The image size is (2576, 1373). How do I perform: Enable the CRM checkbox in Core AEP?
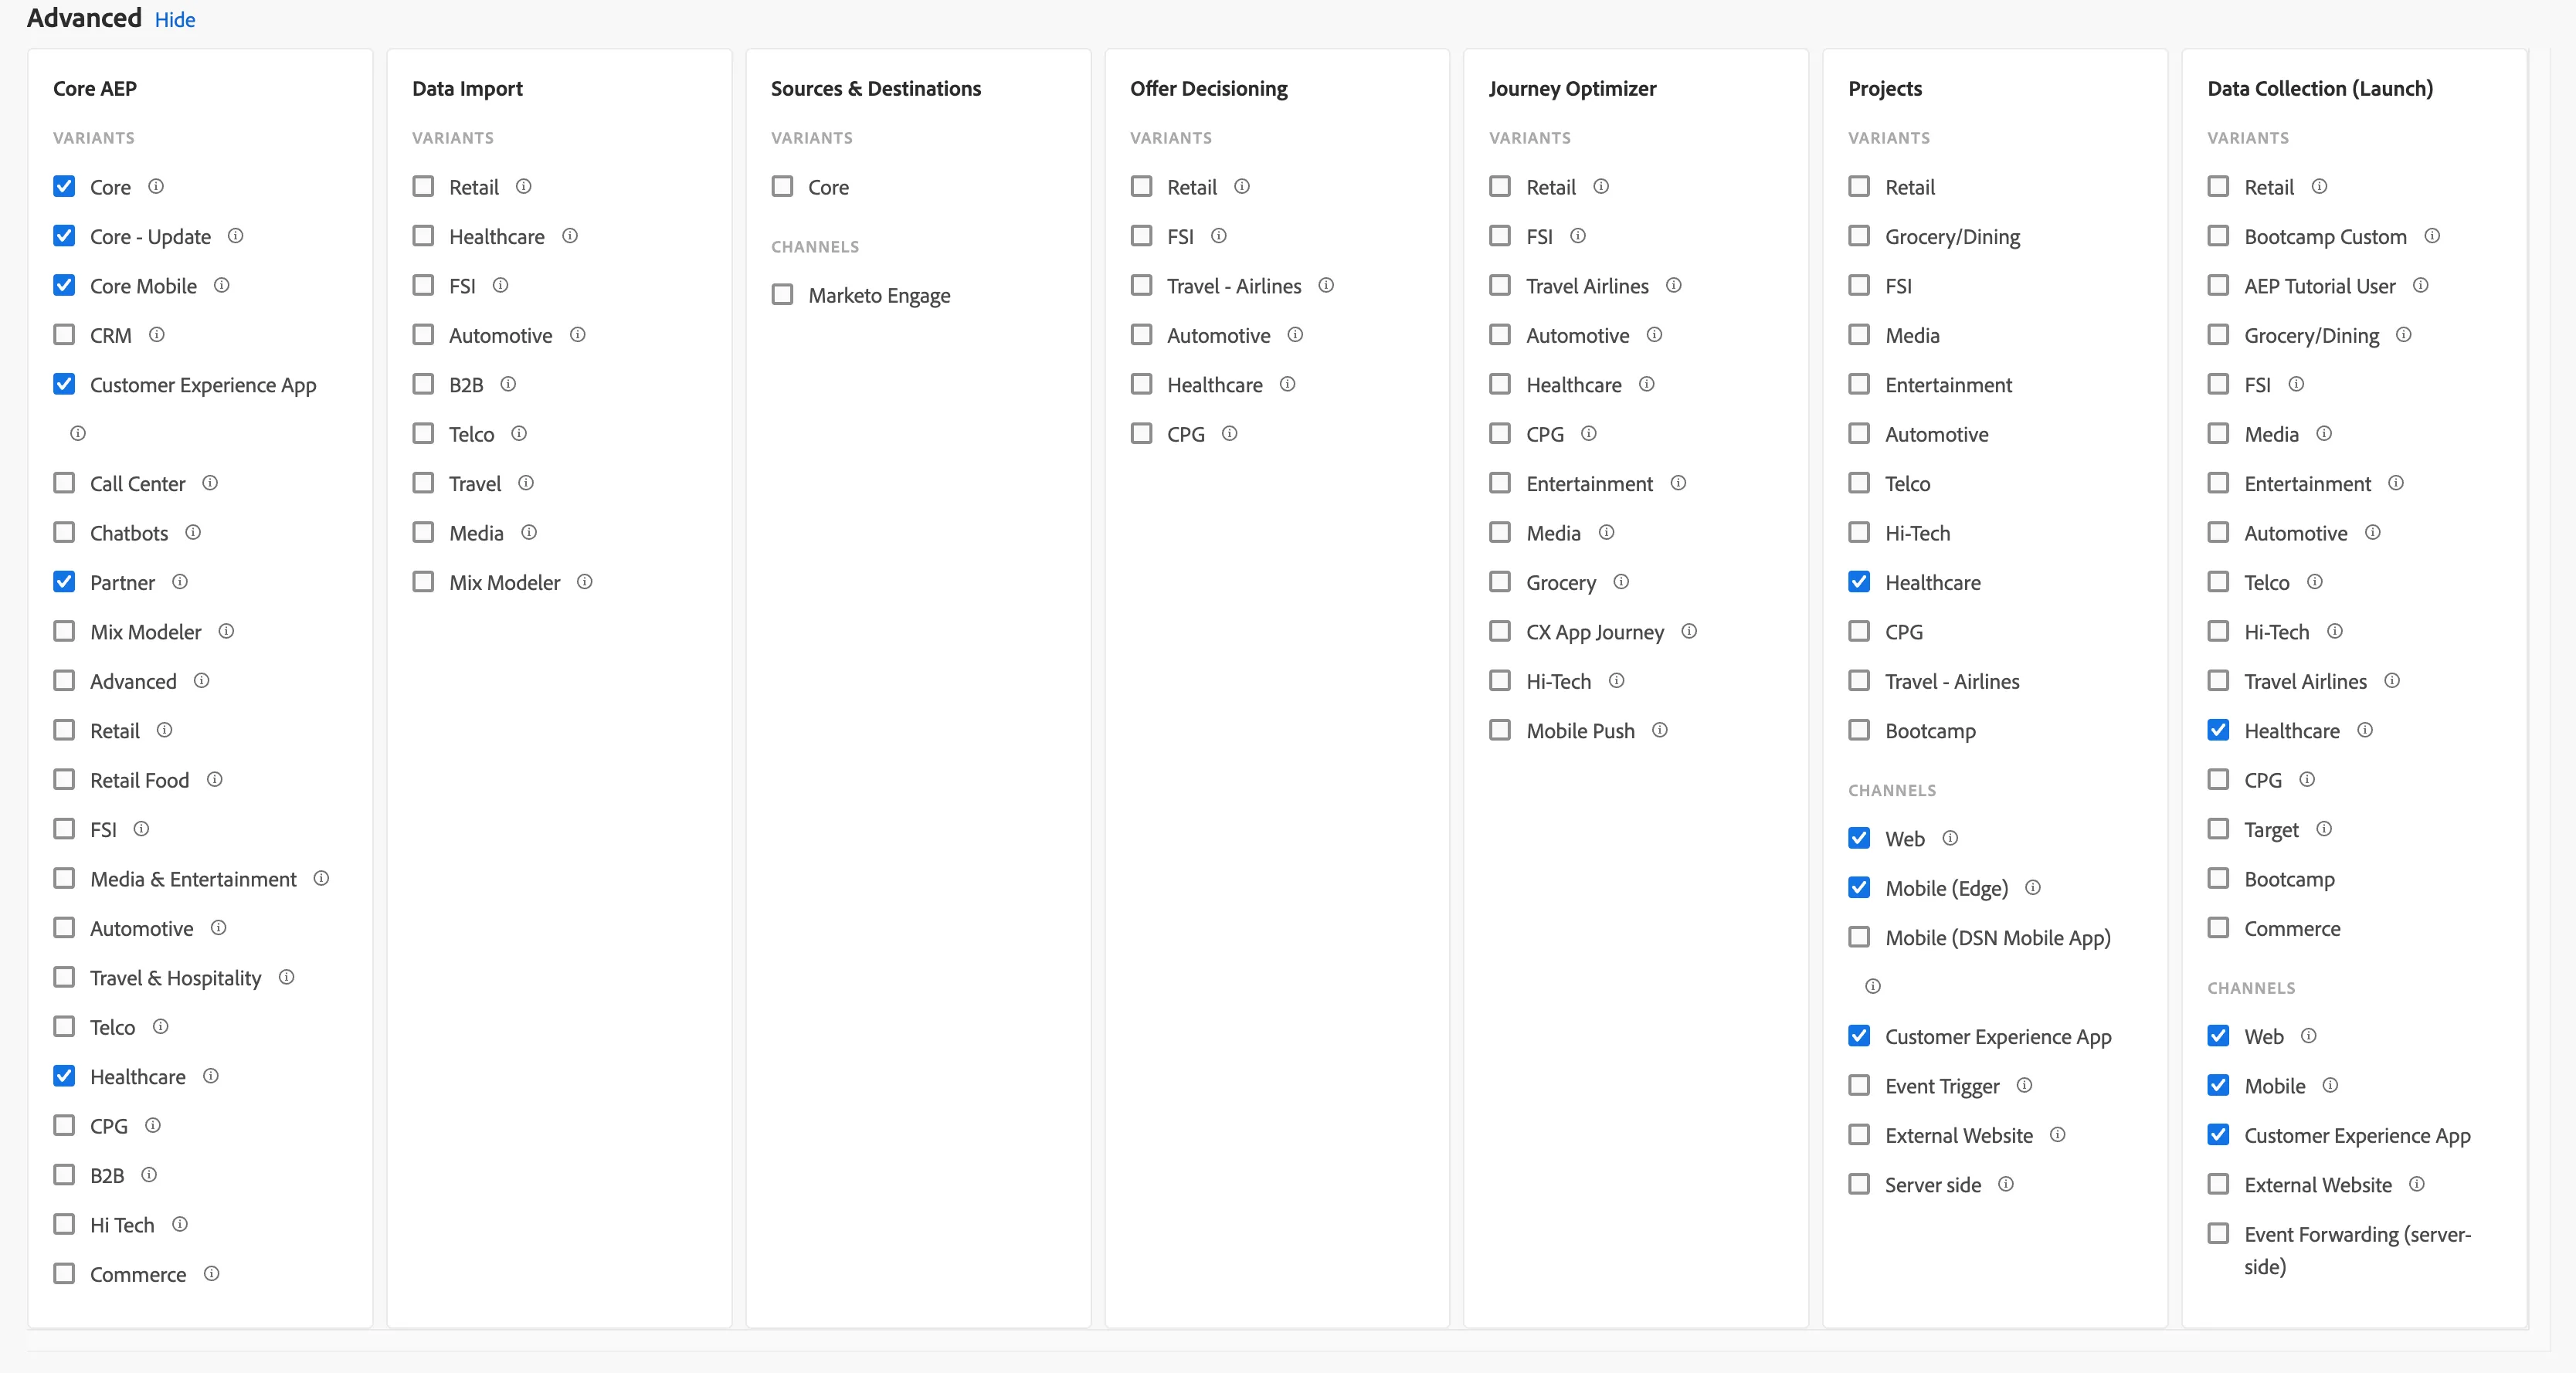point(64,334)
